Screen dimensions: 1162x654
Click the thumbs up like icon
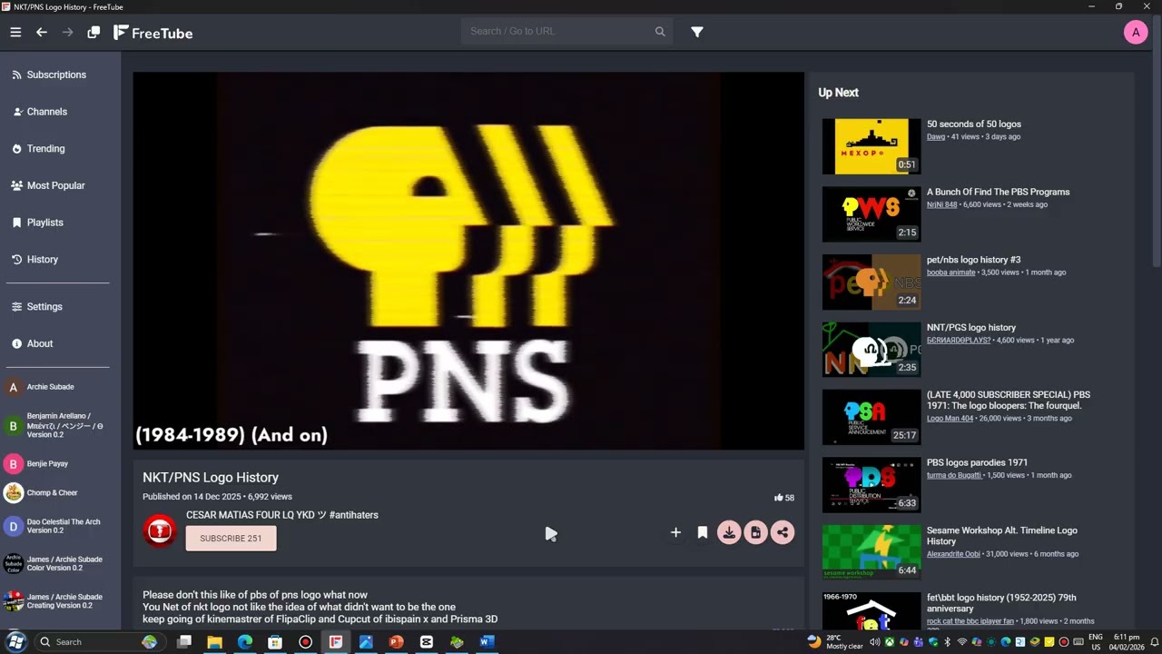point(778,498)
